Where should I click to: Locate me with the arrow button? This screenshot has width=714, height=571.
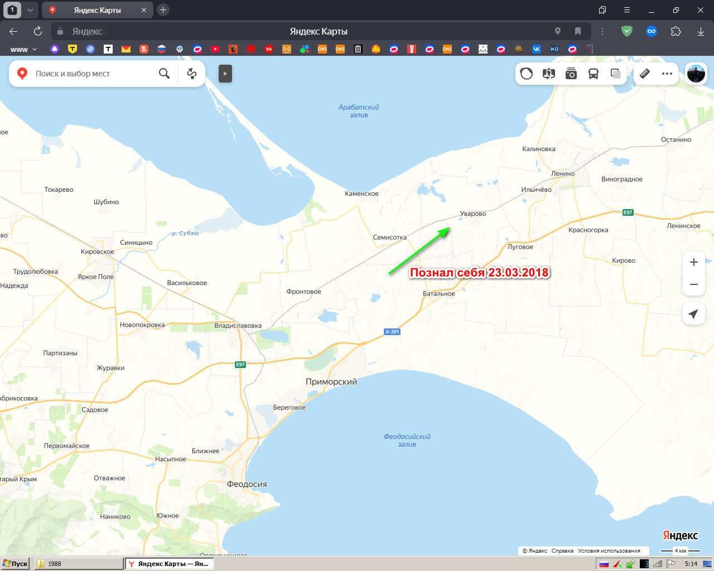694,314
